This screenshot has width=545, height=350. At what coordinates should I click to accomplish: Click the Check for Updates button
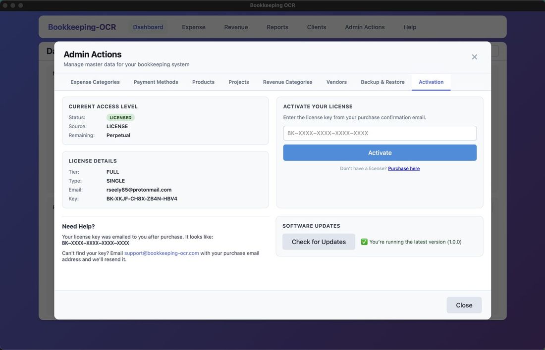pos(319,242)
